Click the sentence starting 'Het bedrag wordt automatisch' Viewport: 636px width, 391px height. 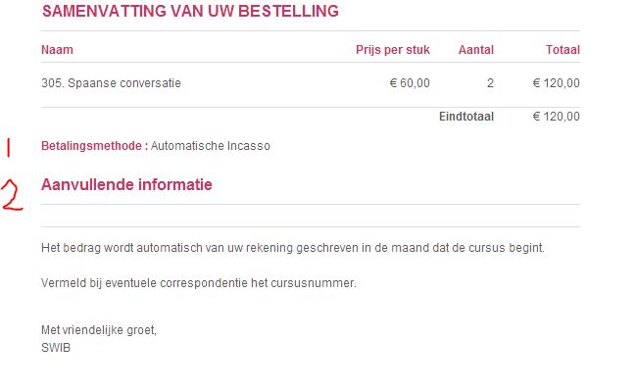click(x=293, y=248)
